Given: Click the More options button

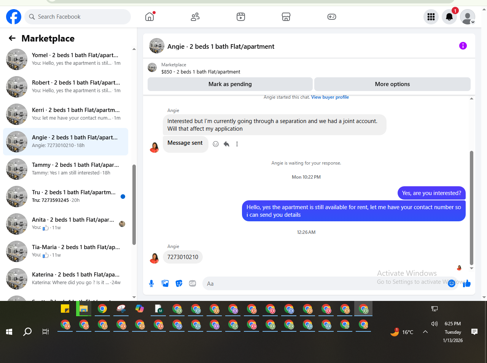Looking at the screenshot, I should (392, 84).
